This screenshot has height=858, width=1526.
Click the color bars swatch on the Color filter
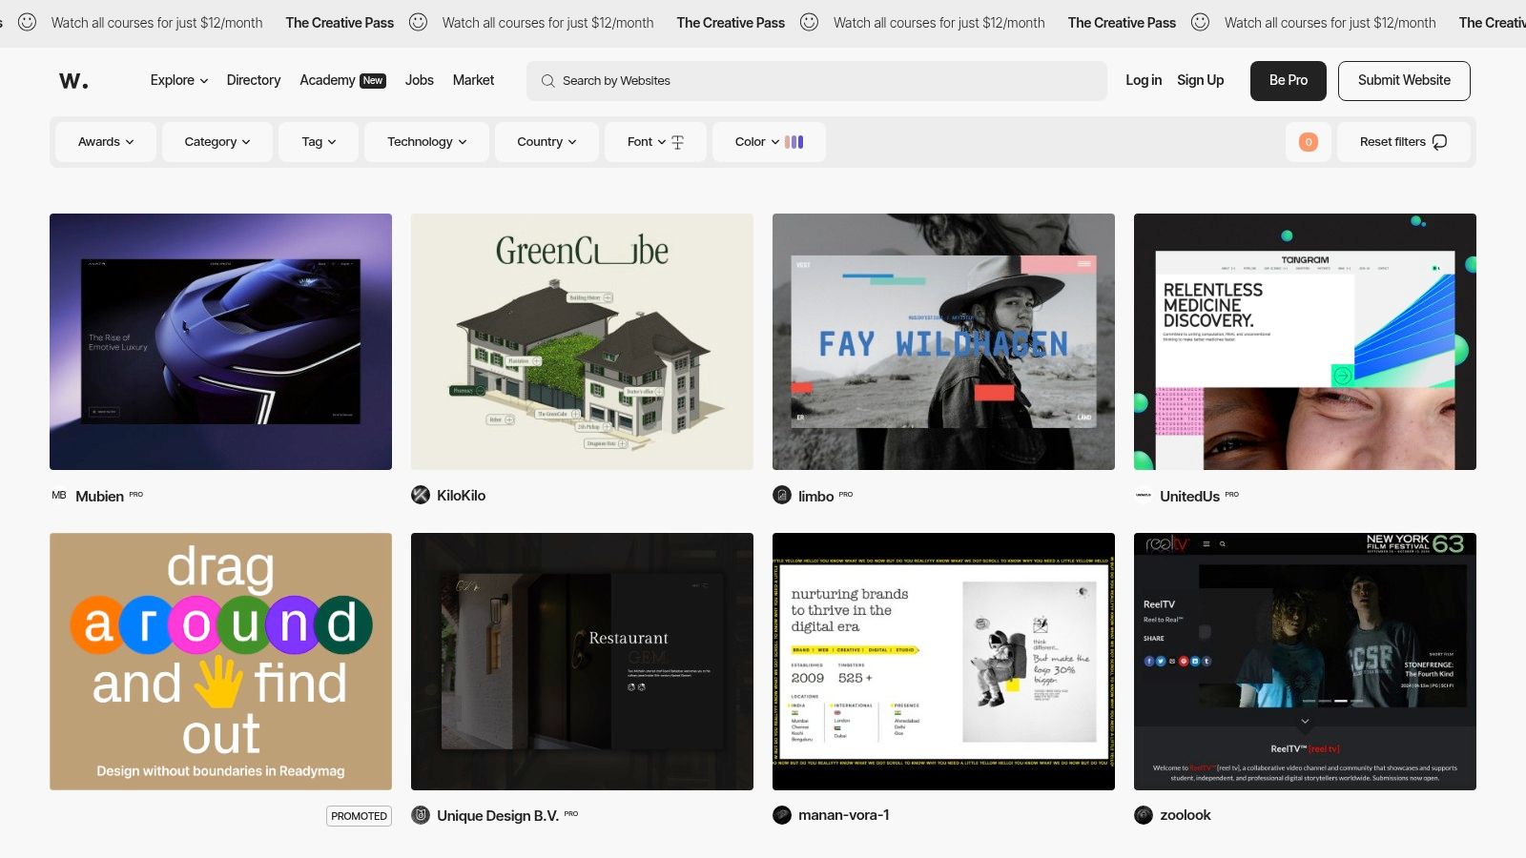tap(794, 141)
